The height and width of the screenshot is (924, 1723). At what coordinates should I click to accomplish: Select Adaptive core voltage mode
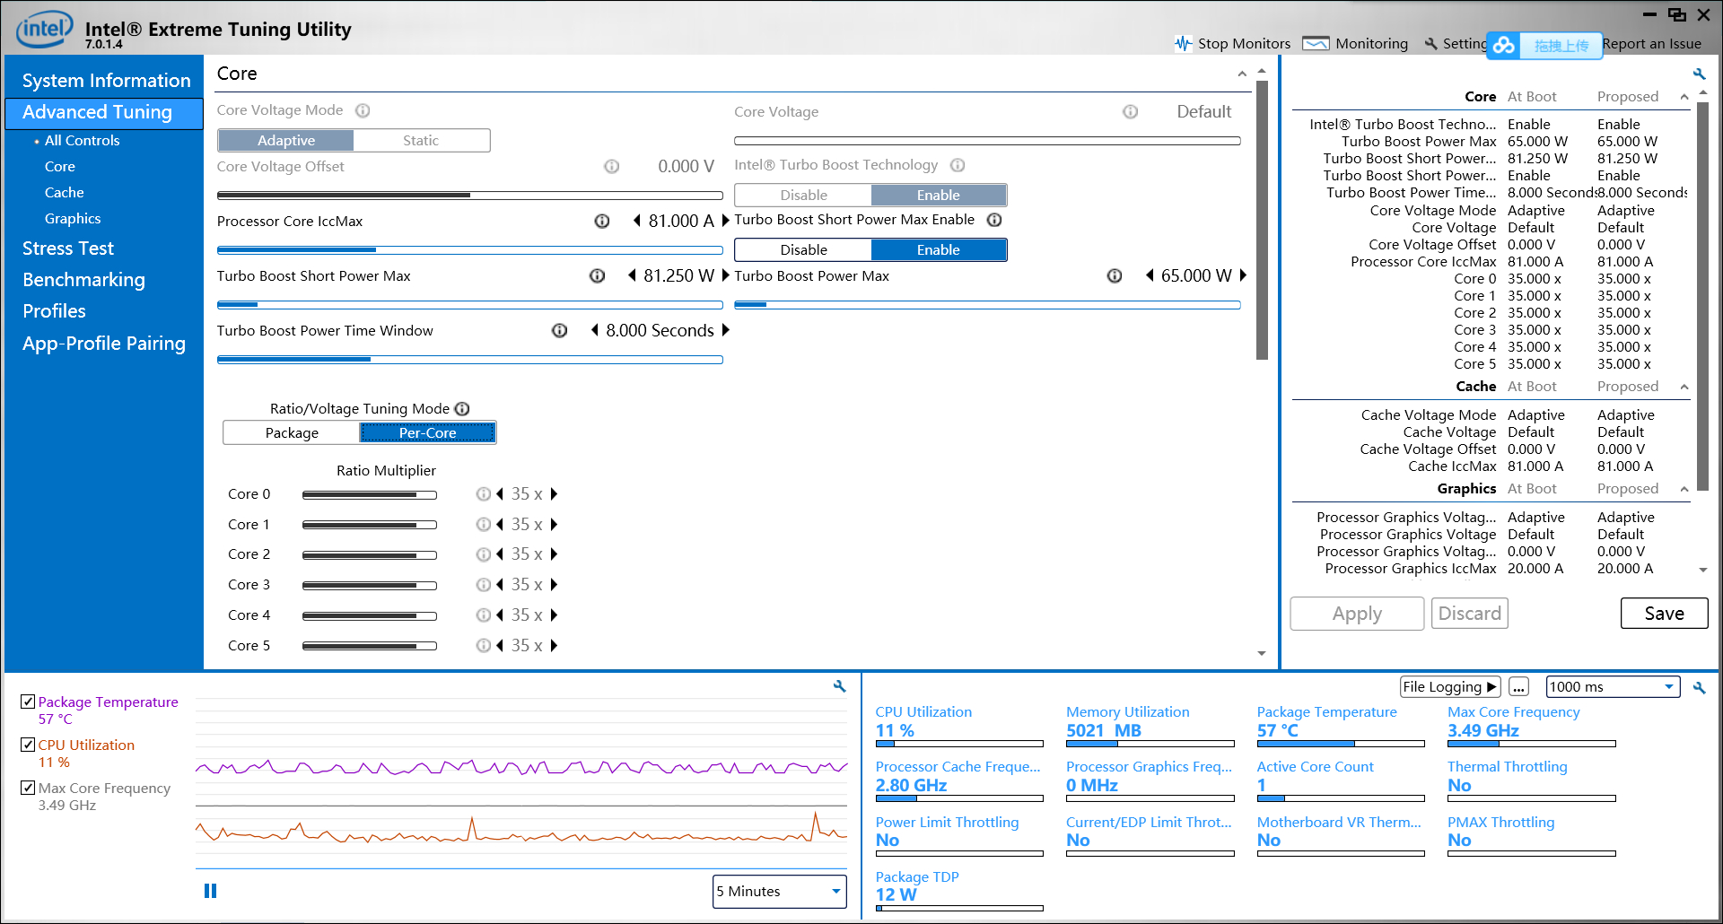pyautogui.click(x=286, y=140)
